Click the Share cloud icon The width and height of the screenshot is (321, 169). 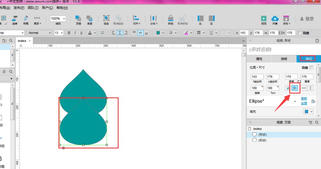click(x=275, y=19)
